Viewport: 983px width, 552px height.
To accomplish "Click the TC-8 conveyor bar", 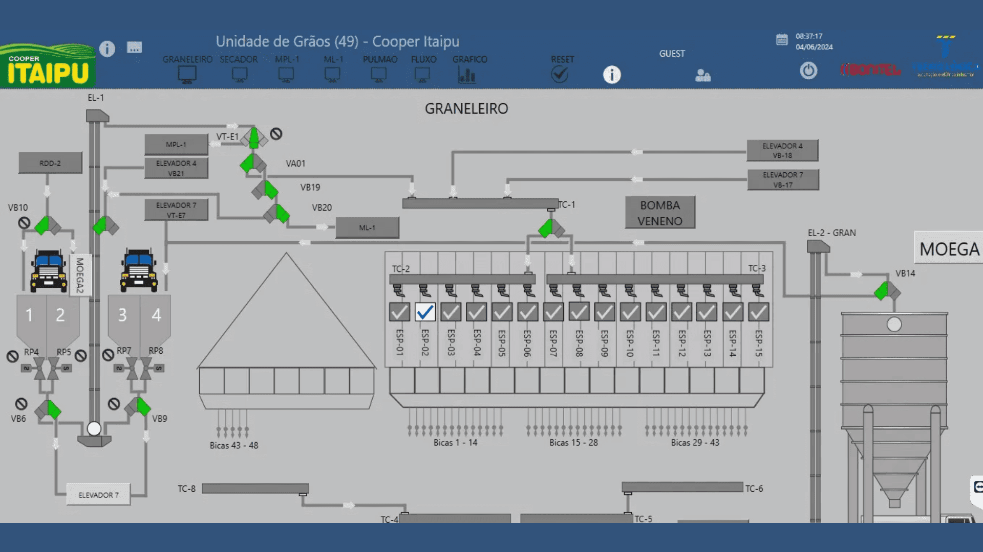I will (255, 489).
